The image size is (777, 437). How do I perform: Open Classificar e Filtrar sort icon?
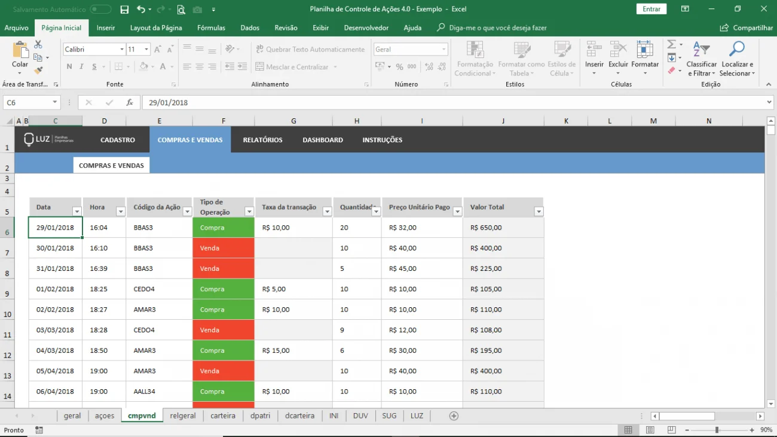pyautogui.click(x=701, y=50)
